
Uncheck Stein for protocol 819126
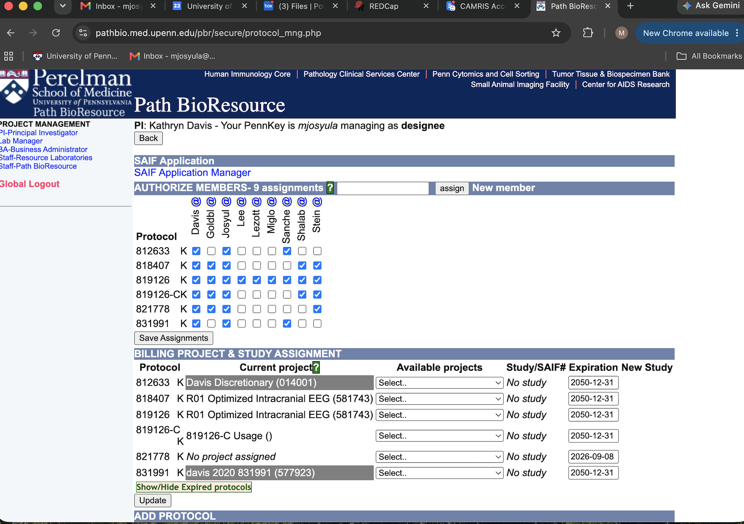[317, 280]
